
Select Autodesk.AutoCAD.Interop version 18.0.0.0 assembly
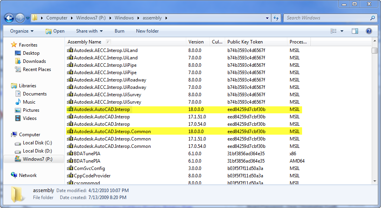[184, 109]
